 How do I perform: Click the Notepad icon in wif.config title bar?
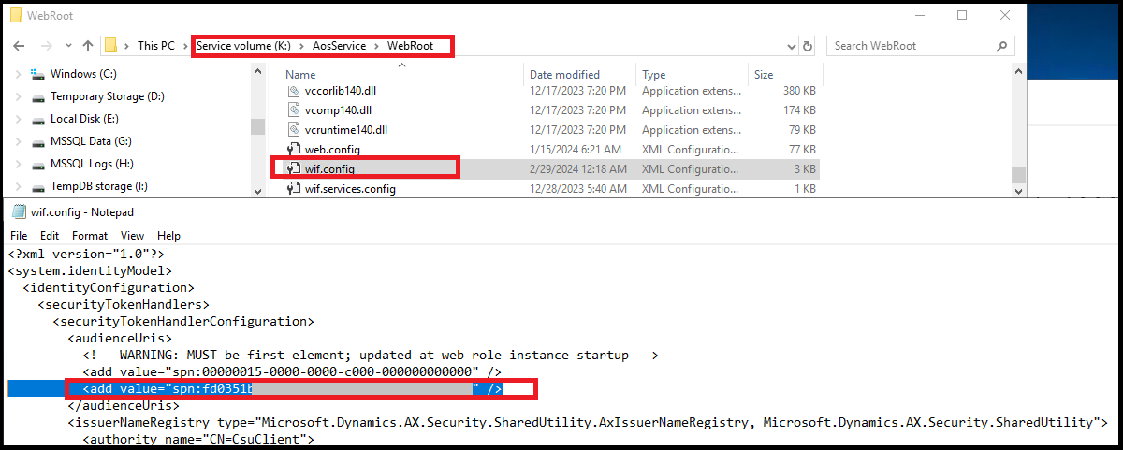(18, 212)
